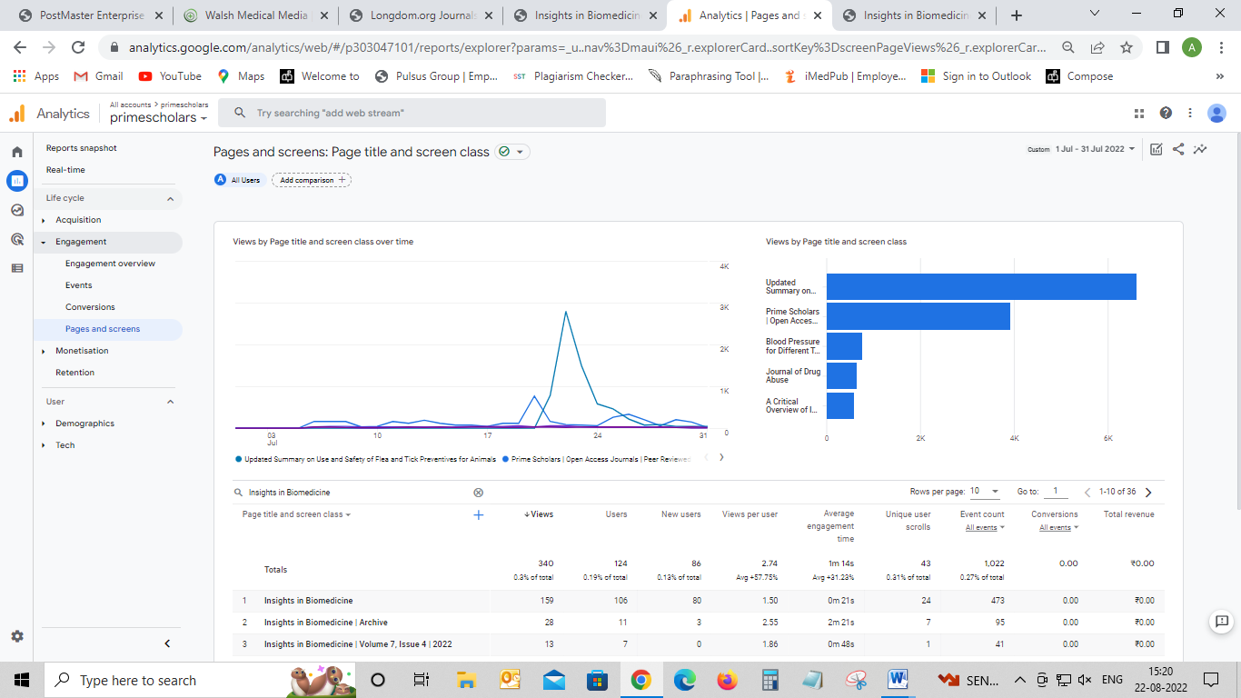Select Engagement overview in sidebar
This screenshot has width=1241, height=698.
pyautogui.click(x=110, y=264)
